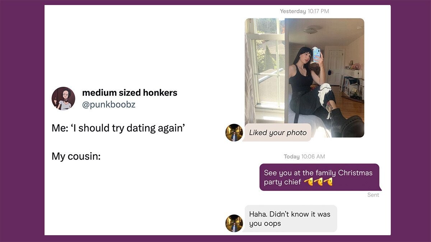Click the pointing hand emojis in message

click(x=318, y=182)
